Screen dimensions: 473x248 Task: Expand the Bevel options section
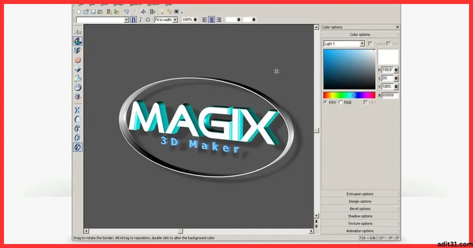click(x=360, y=209)
